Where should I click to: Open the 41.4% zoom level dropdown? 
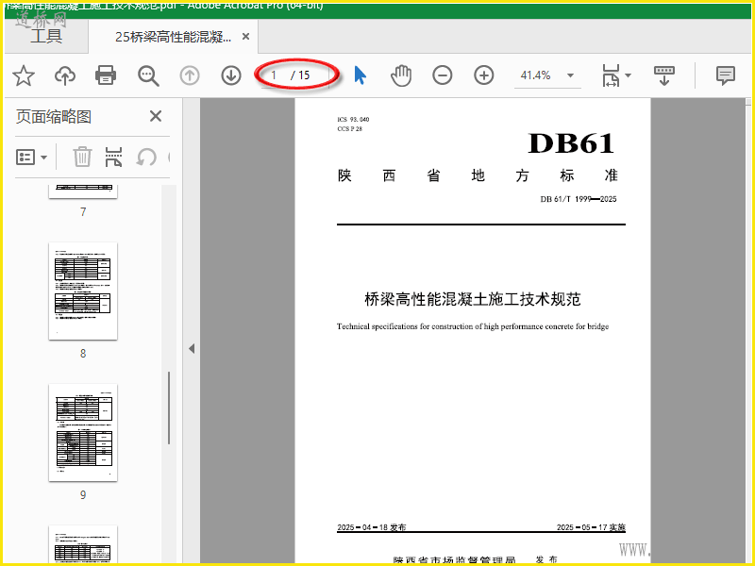tap(570, 75)
